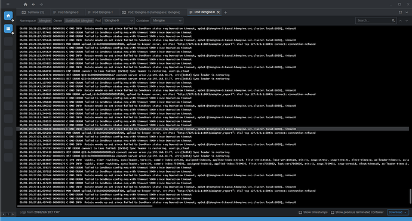Navigate back with the left arrow

point(33,4)
